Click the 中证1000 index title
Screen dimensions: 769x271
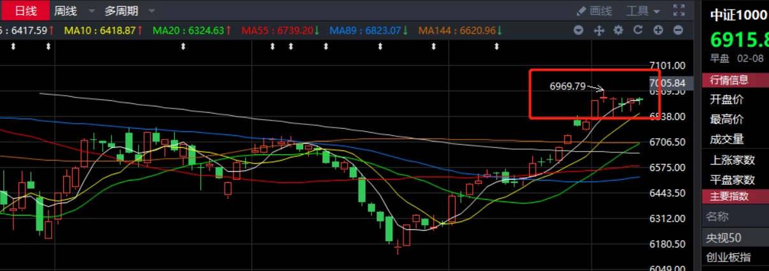(x=740, y=15)
